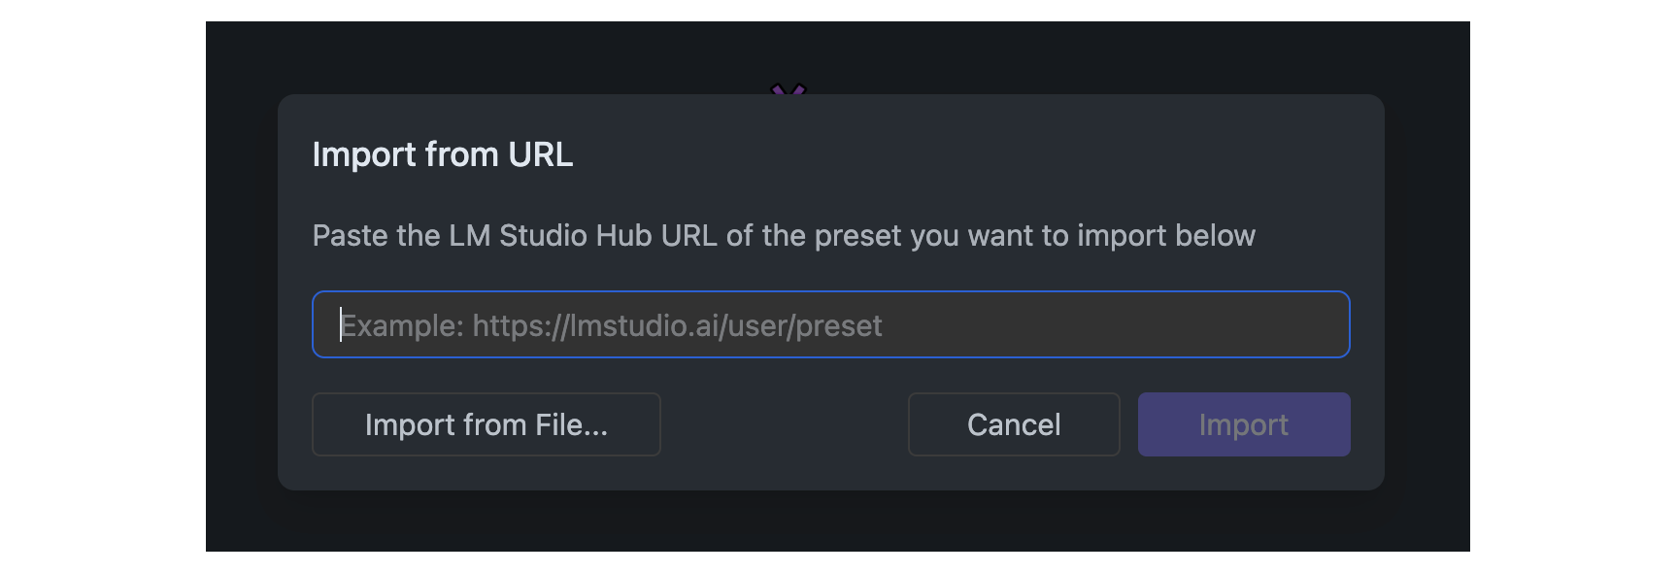Confirm with the purple Import button
This screenshot has height=573, width=1678.
point(1243,424)
